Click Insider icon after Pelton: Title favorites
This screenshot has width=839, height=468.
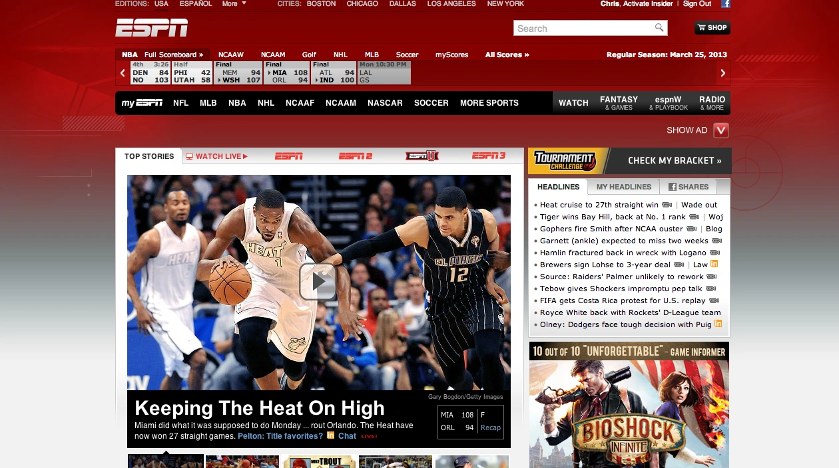pyautogui.click(x=330, y=435)
